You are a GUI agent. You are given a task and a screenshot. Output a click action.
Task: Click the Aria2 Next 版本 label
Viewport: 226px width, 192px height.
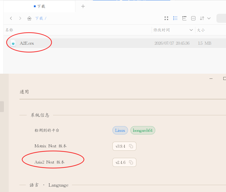pos(49,162)
